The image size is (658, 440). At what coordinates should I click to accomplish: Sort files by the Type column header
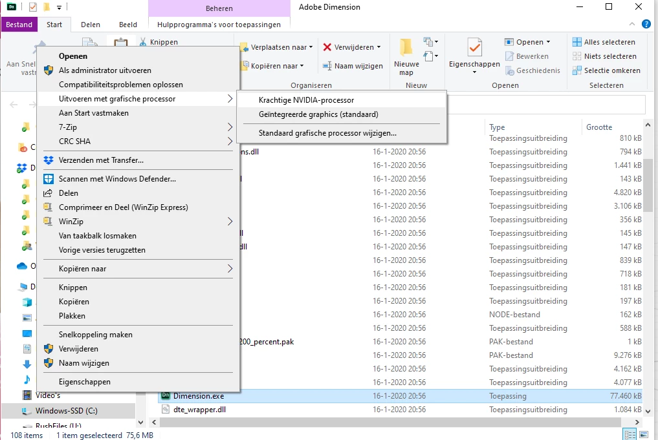(497, 127)
